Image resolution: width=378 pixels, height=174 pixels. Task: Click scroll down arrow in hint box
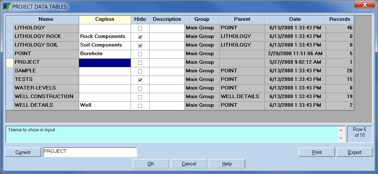pyautogui.click(x=341, y=138)
